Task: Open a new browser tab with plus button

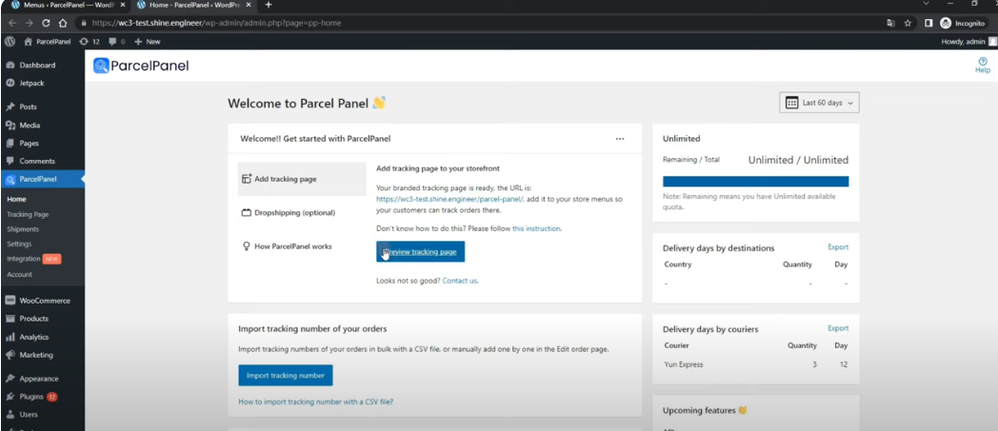Action: [x=268, y=5]
